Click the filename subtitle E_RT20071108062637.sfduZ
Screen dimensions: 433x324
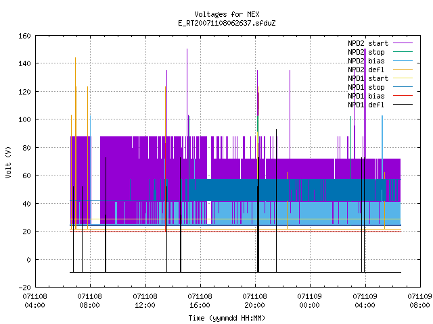(x=227, y=23)
